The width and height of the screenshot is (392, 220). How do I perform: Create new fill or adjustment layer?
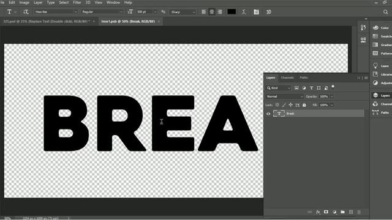334,212
